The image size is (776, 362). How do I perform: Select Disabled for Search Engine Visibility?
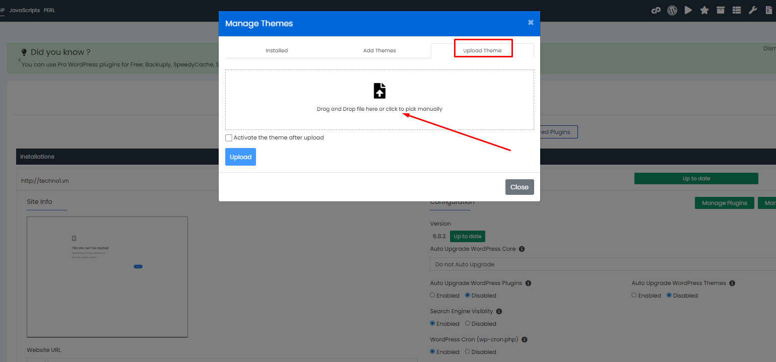(x=468, y=324)
